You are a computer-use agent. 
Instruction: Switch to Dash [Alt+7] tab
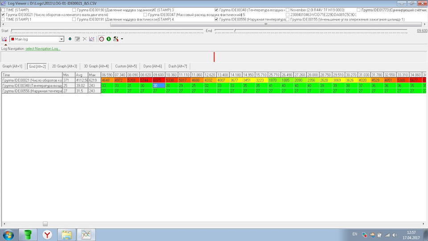pos(178,66)
